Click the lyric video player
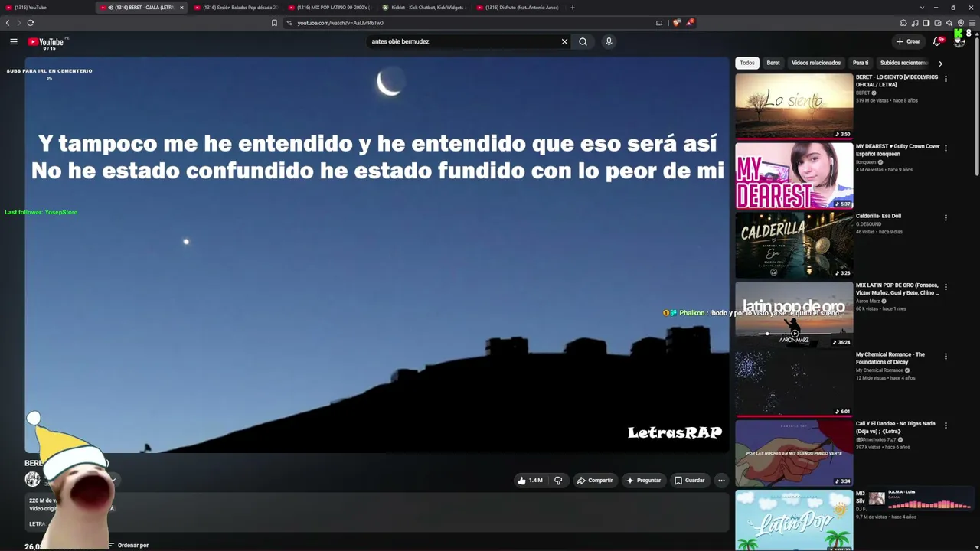 [377, 255]
